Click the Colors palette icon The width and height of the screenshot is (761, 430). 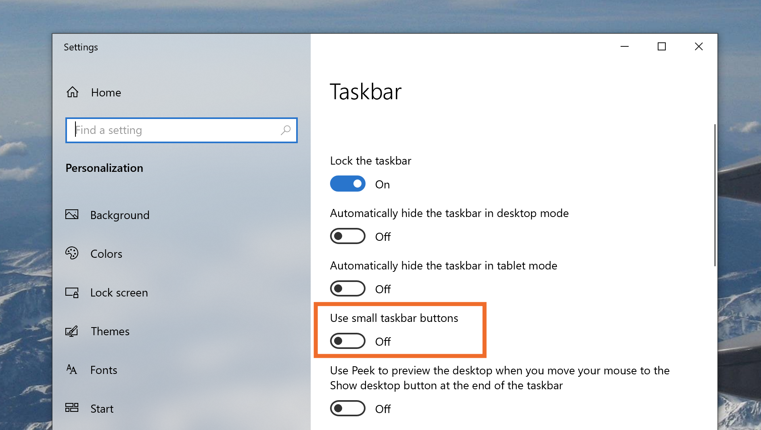[72, 253]
